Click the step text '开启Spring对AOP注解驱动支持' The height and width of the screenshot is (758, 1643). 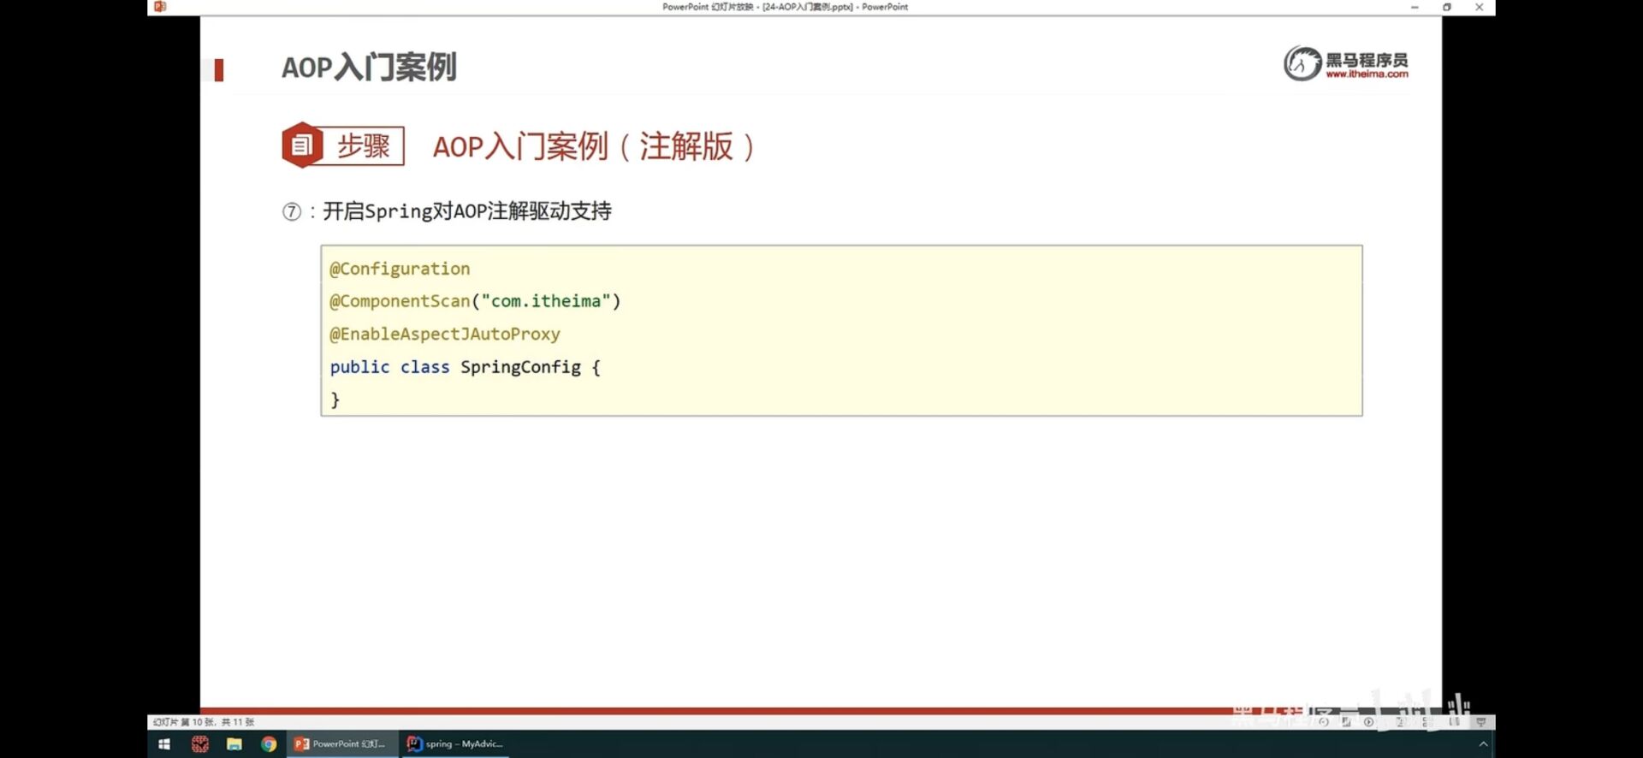467,211
